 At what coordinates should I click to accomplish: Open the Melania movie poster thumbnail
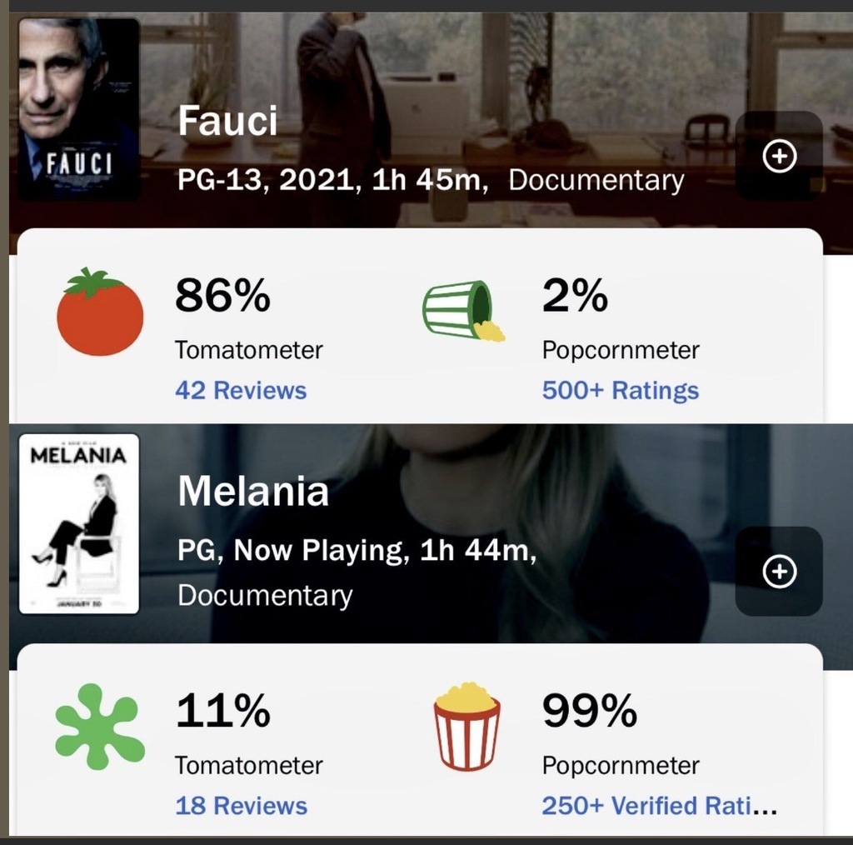pos(79,523)
